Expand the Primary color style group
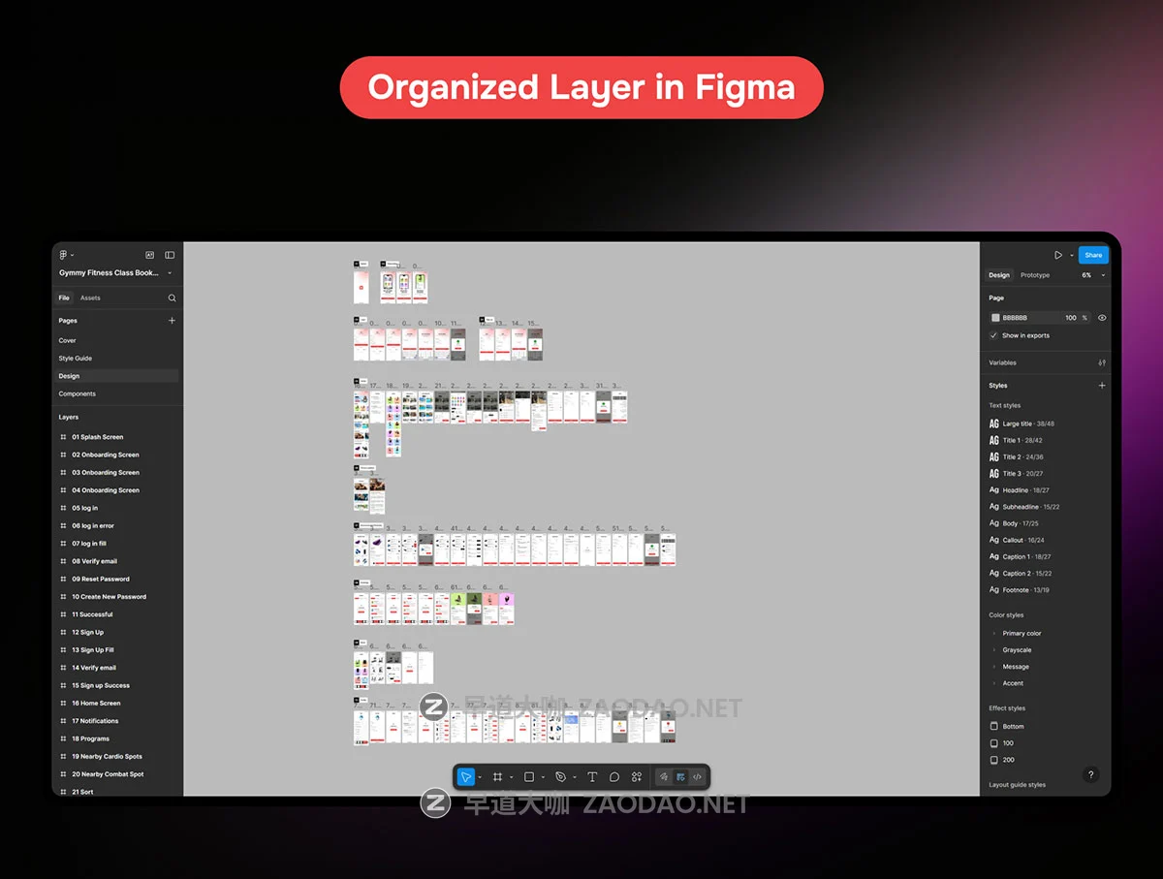The image size is (1163, 879). (x=994, y=634)
